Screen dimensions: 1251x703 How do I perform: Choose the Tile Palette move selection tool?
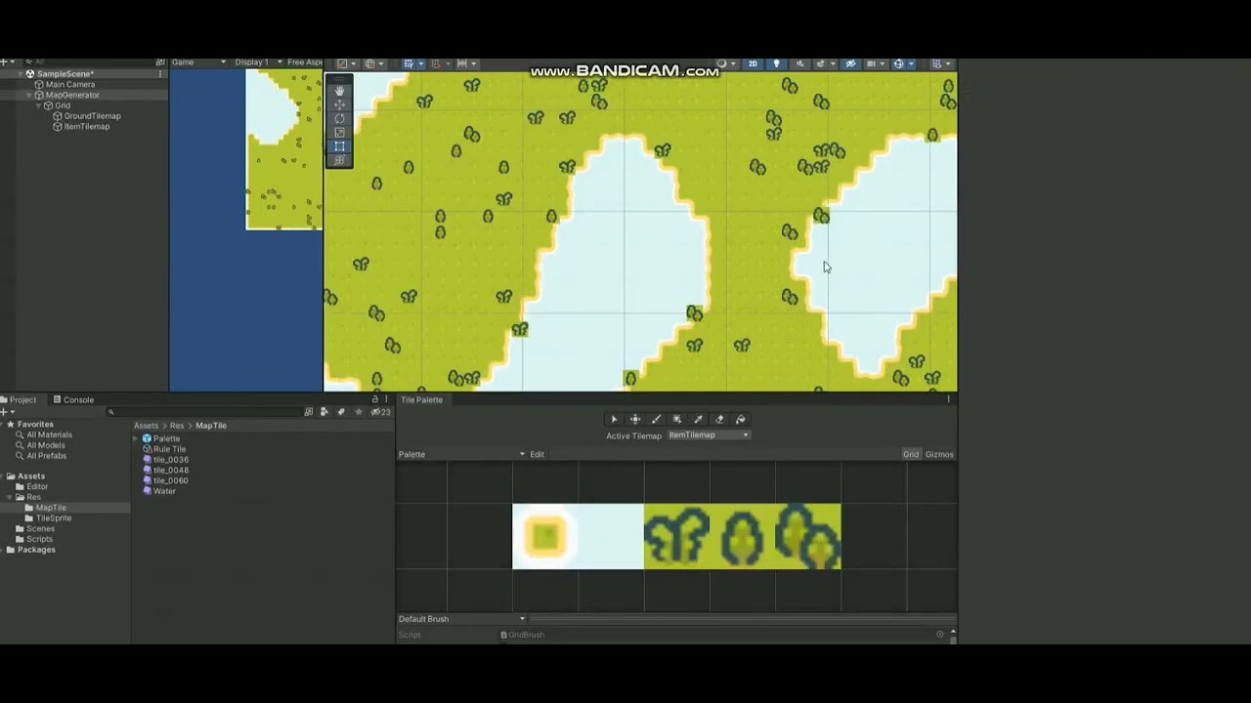[635, 420]
